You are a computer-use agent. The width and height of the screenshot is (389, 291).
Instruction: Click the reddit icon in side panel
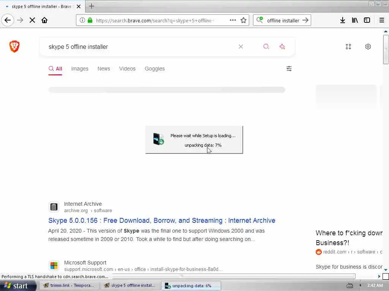319,252
